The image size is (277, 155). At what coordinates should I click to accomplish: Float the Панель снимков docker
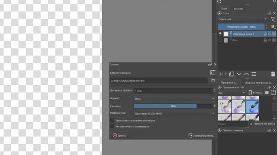[269, 130]
